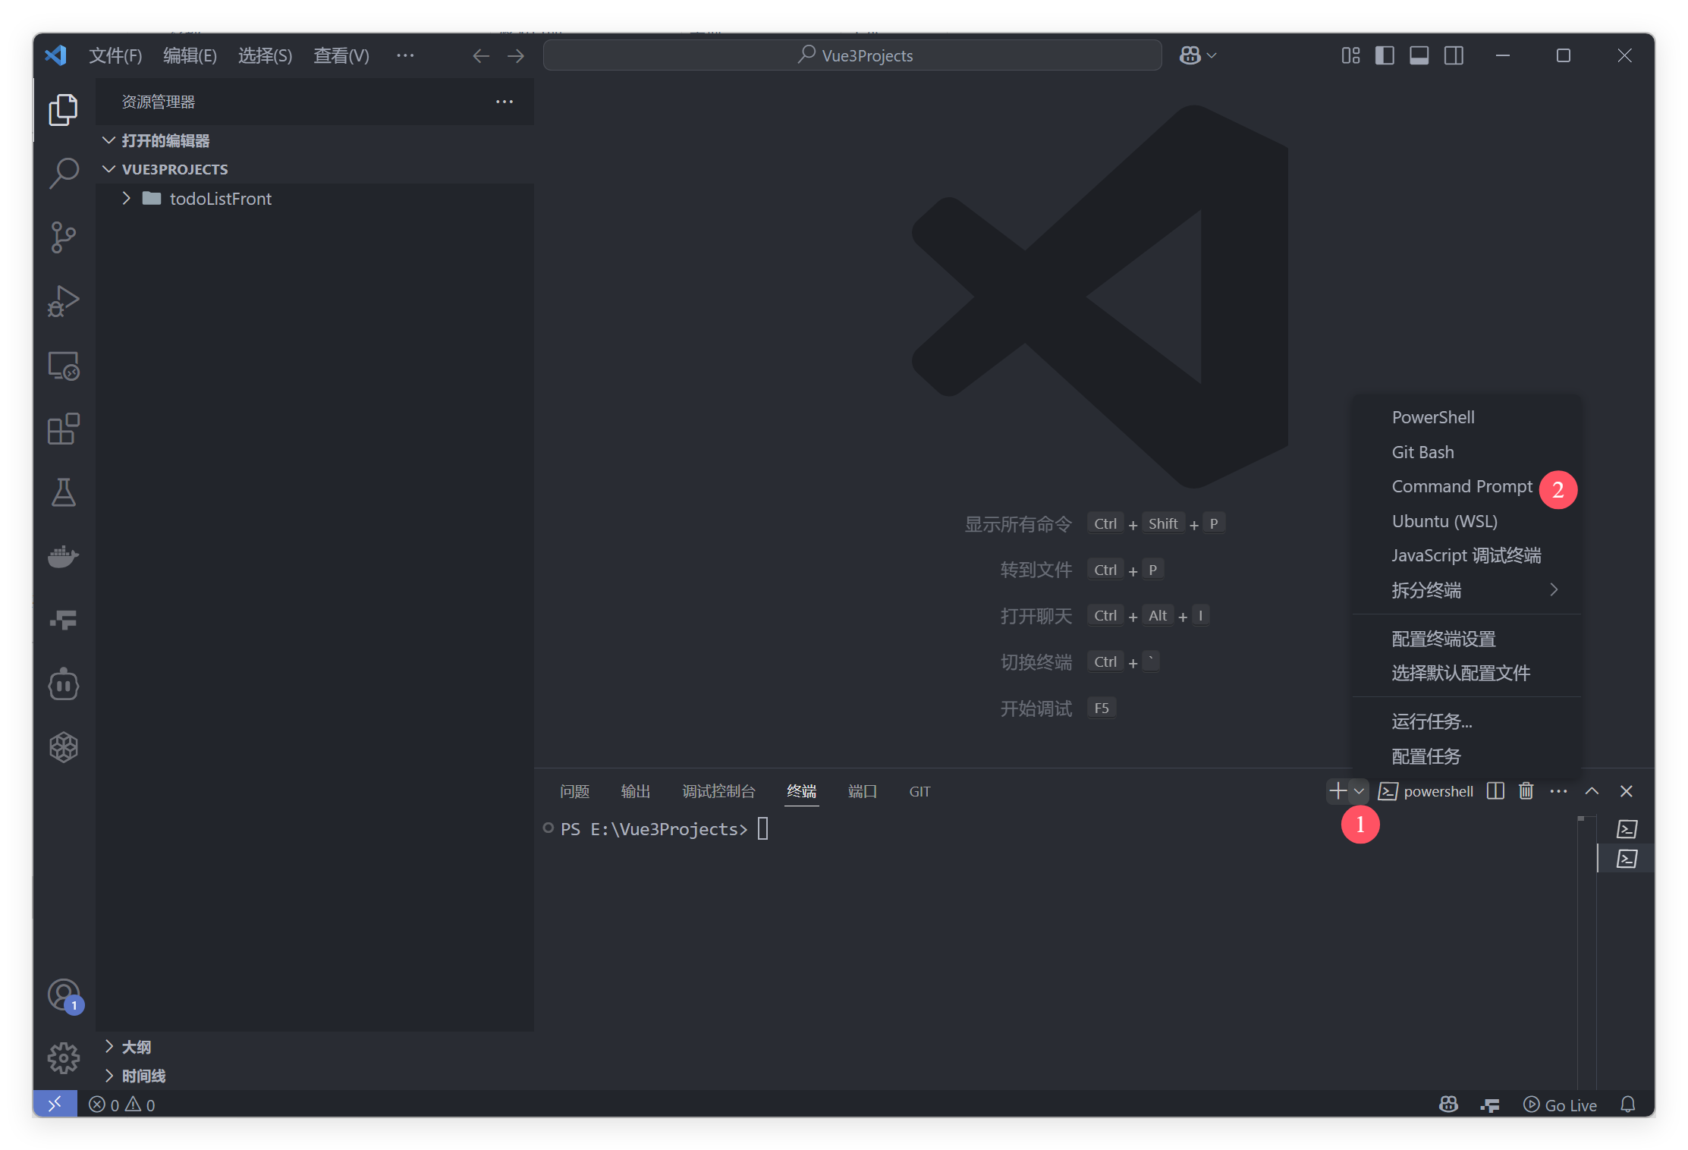Choose JavaScript 调试终端 entry
1688x1150 pixels.
pyautogui.click(x=1467, y=555)
